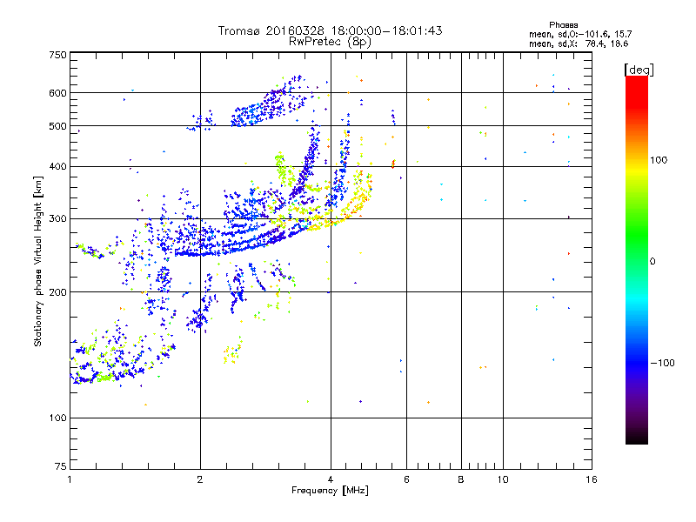Click the x-axis tick label '1'

coord(70,479)
